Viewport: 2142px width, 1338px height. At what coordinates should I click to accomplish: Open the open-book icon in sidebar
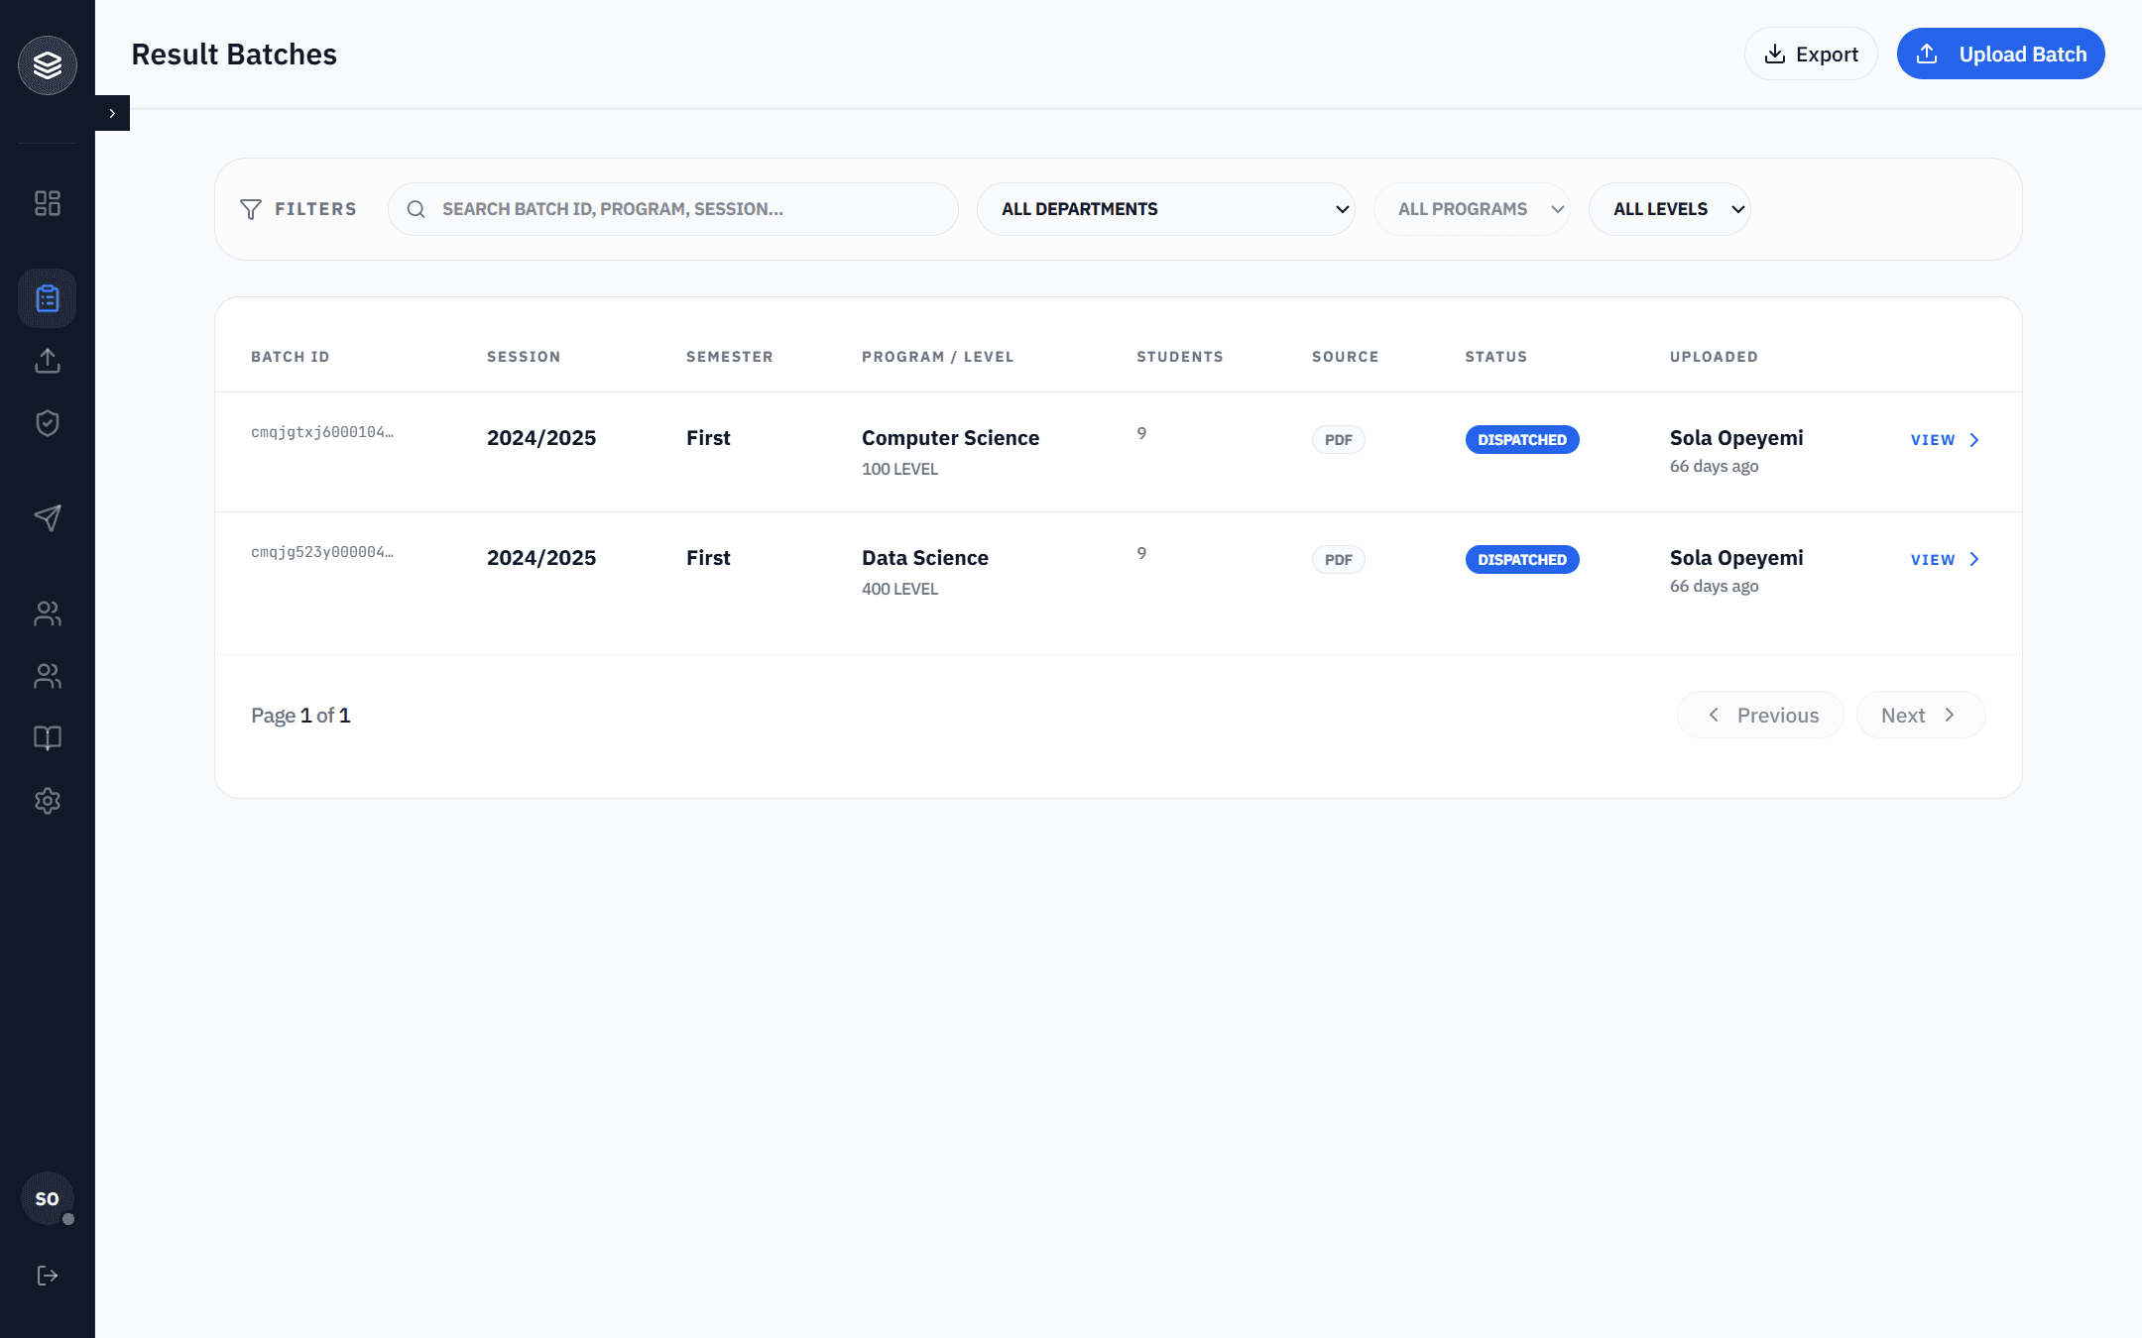[x=48, y=738]
